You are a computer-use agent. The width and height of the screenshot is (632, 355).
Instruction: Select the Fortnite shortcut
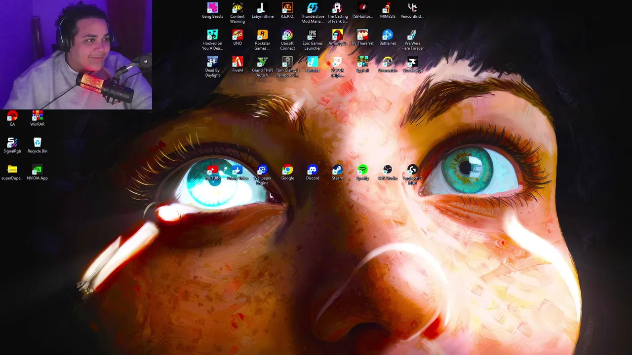pos(313,65)
